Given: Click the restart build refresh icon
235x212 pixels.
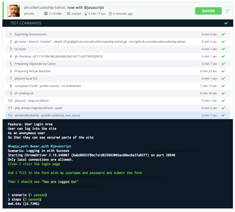Looking at the screenshot, I should [228, 11].
